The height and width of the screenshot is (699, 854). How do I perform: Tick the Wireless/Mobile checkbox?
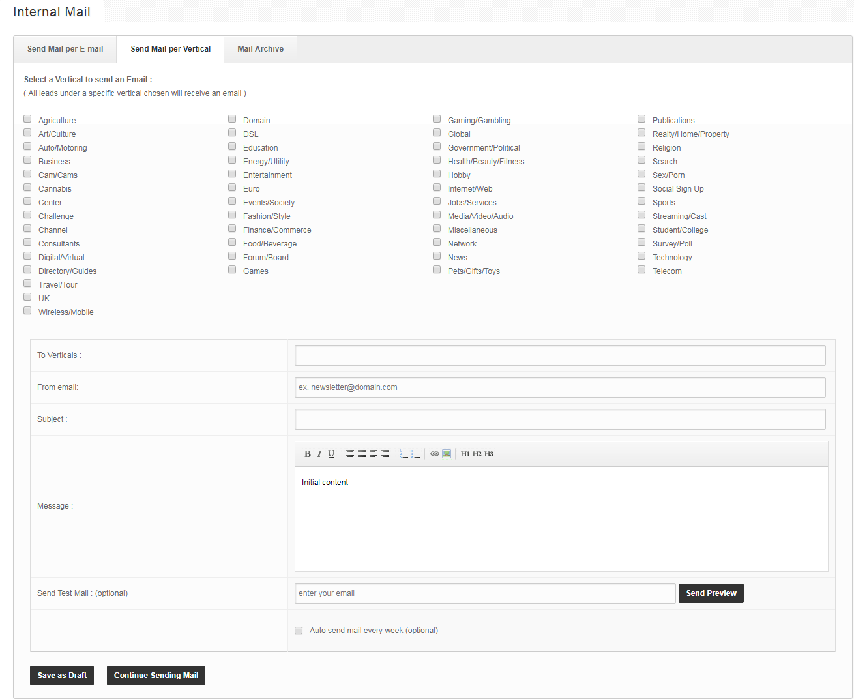27,310
